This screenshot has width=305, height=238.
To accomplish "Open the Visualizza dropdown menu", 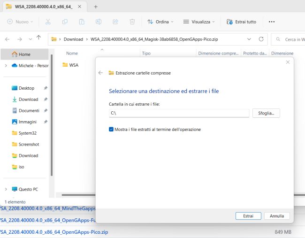I will pyautogui.click(x=198, y=22).
